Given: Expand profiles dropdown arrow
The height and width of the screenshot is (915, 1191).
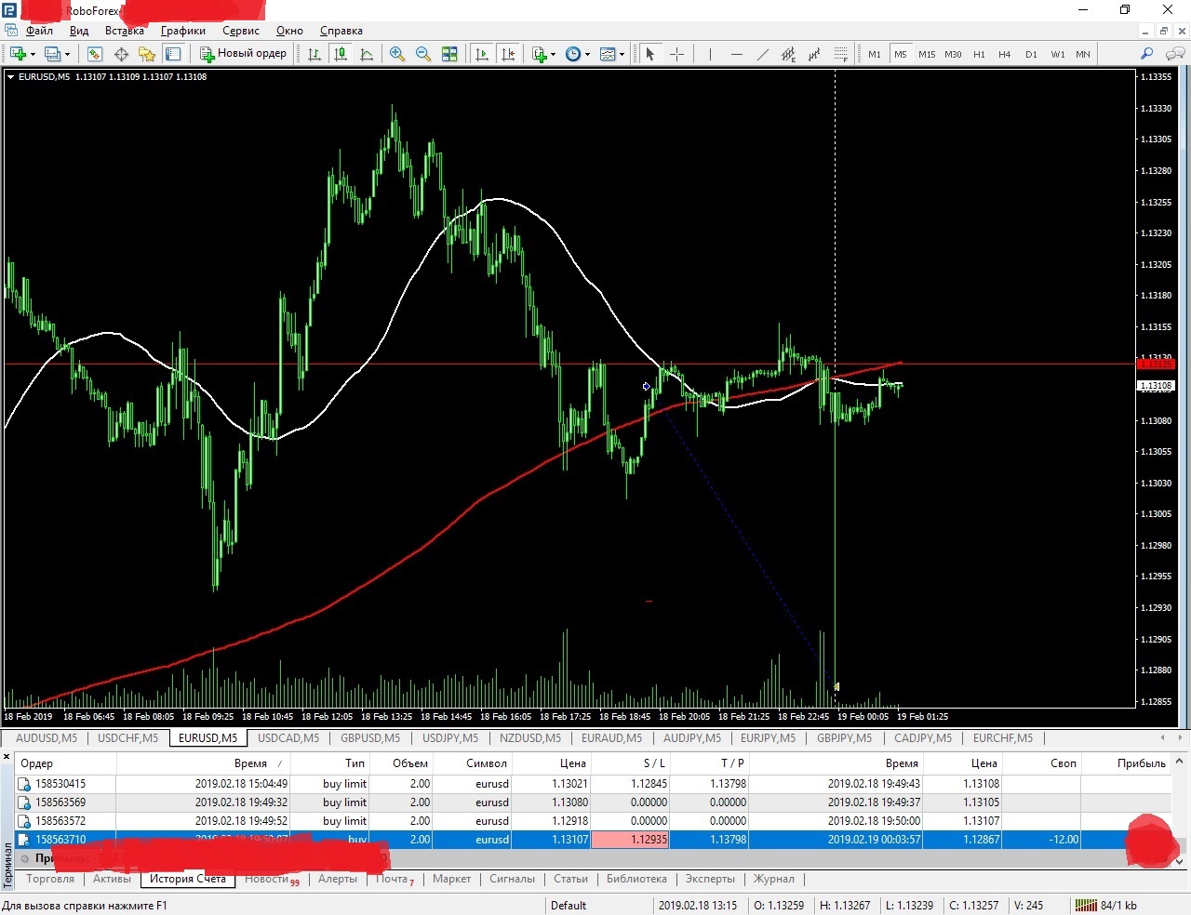Looking at the screenshot, I should (x=68, y=54).
